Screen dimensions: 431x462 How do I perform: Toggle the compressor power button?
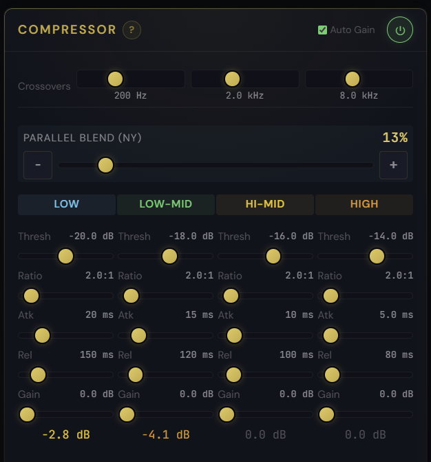point(400,30)
